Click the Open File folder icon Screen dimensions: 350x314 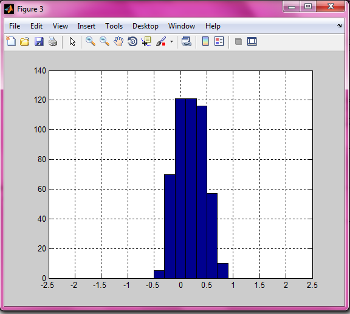click(x=24, y=41)
